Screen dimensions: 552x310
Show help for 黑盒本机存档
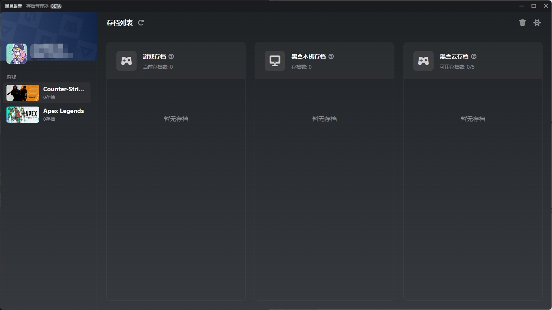[x=331, y=57]
